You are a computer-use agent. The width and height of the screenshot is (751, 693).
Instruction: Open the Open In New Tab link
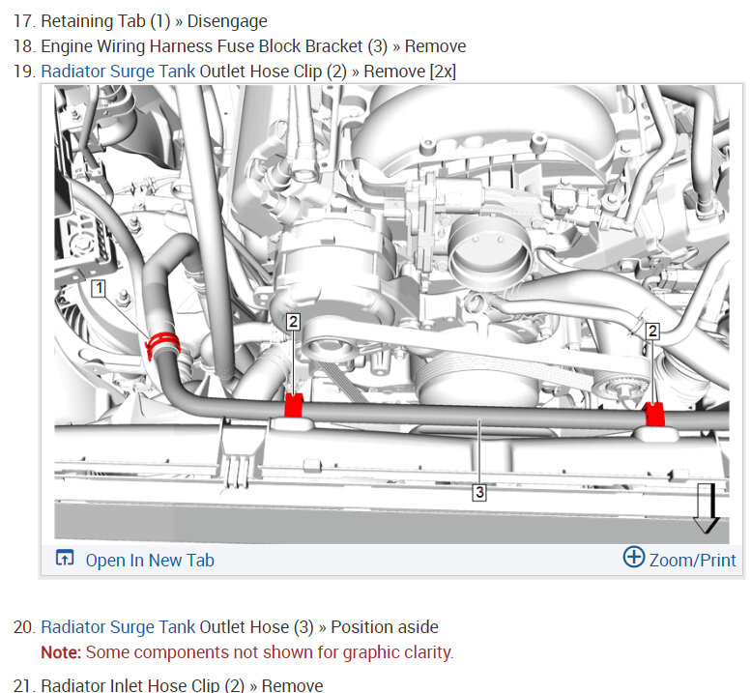coord(150,560)
